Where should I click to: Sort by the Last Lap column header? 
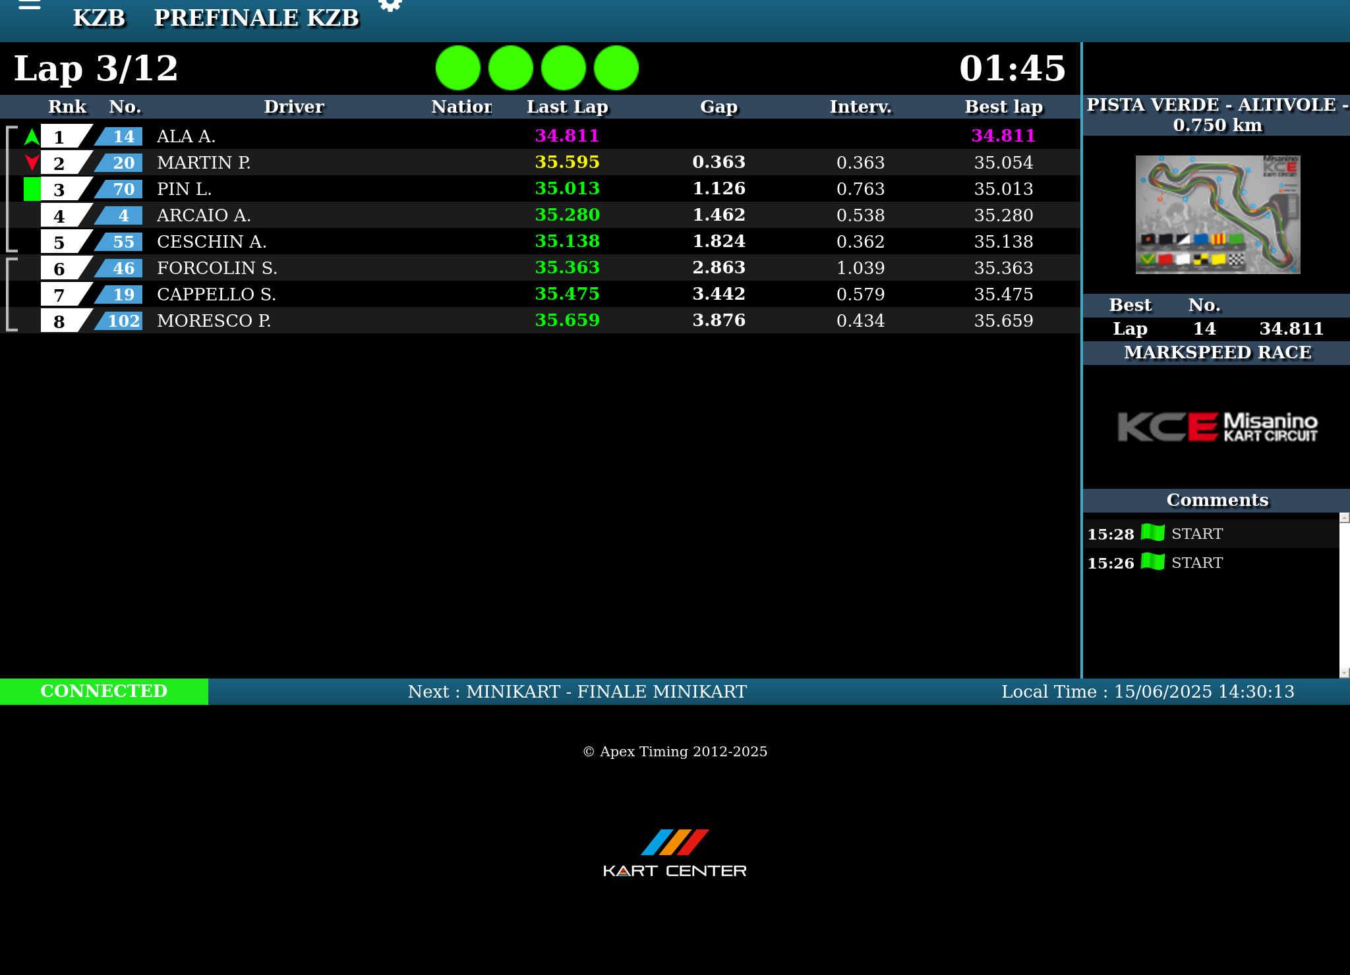coord(567,107)
